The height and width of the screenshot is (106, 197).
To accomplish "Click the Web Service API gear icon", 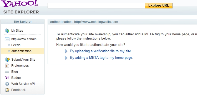I will pos(7,84).
